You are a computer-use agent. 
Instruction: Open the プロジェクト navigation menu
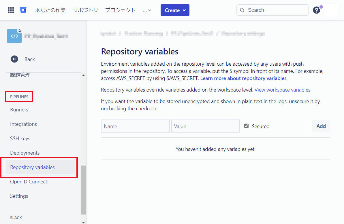click(120, 10)
